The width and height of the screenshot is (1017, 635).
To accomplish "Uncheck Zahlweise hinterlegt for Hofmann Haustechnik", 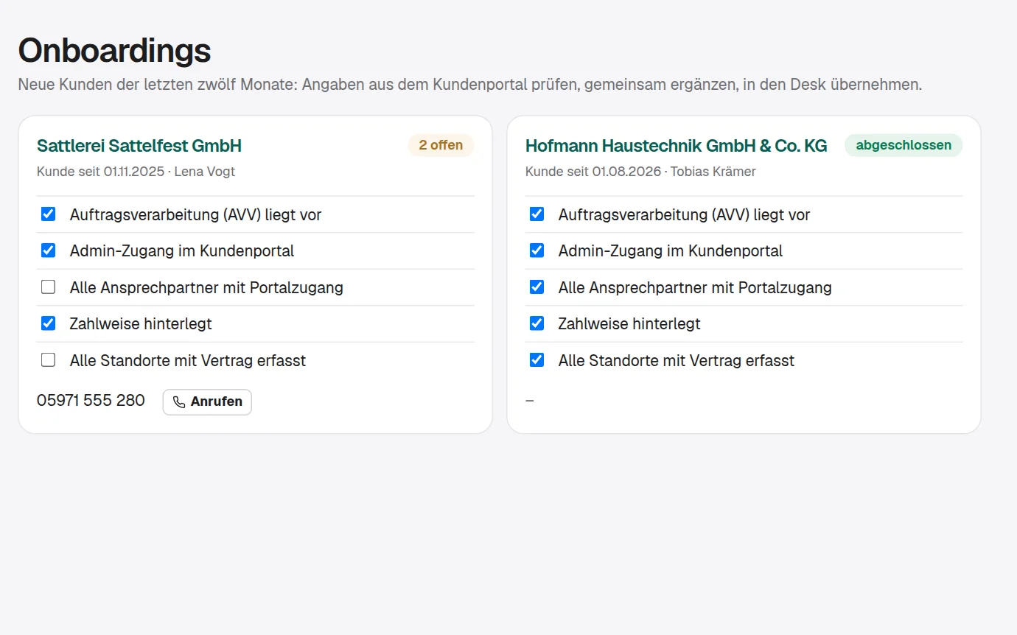I will pos(537,323).
